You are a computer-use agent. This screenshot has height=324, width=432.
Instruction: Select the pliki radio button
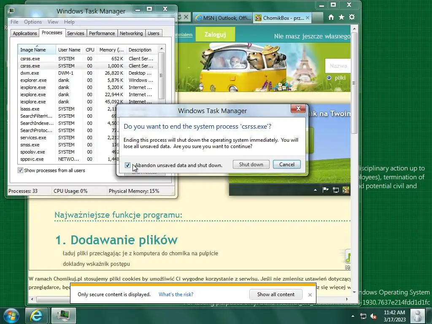click(329, 78)
